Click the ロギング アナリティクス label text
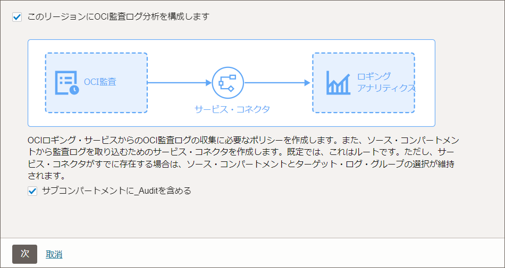Screen dimensions: 505x268 click(385, 82)
